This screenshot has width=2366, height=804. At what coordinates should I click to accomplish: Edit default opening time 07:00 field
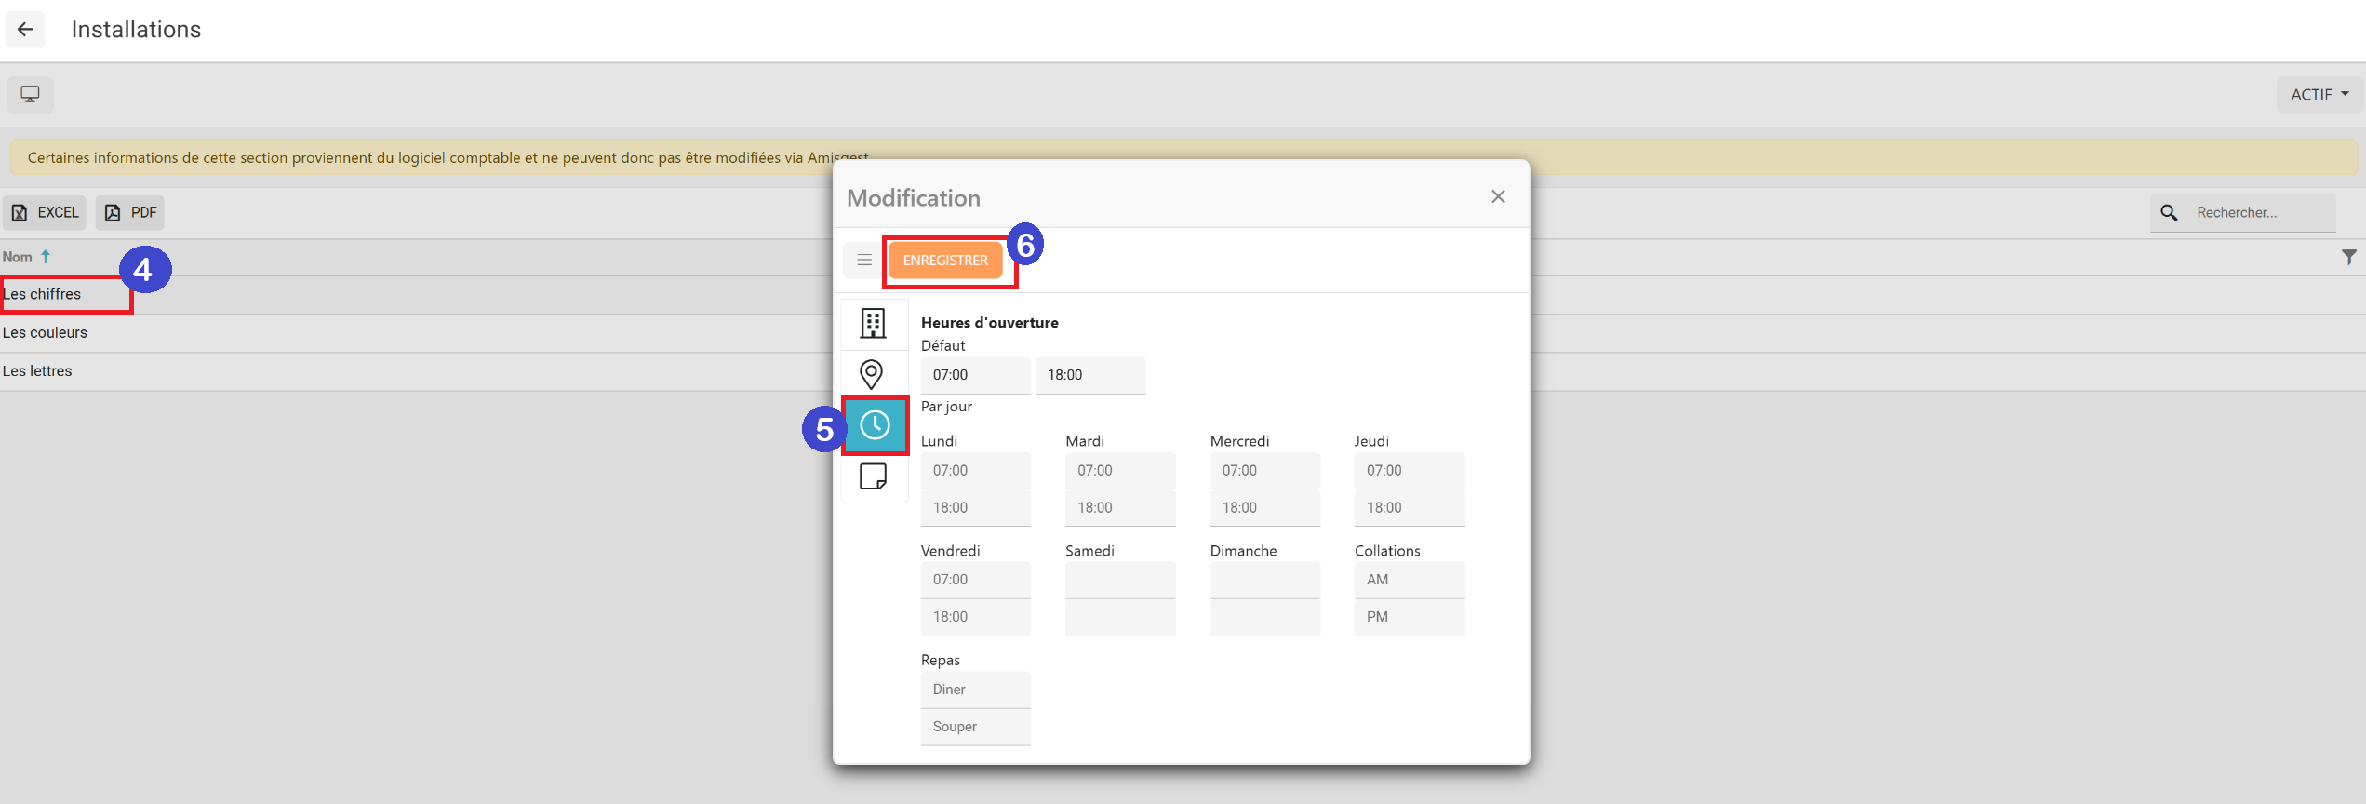click(x=974, y=375)
